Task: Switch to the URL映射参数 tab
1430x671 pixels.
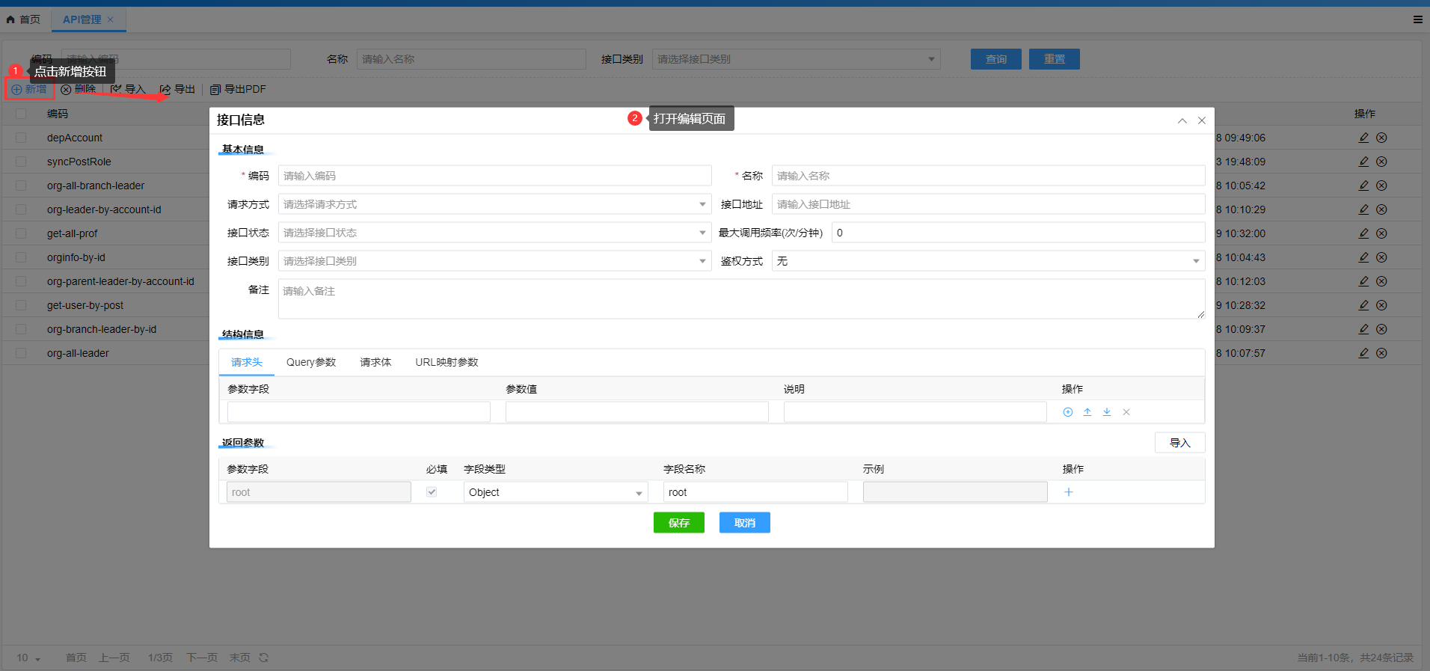Action: point(447,362)
